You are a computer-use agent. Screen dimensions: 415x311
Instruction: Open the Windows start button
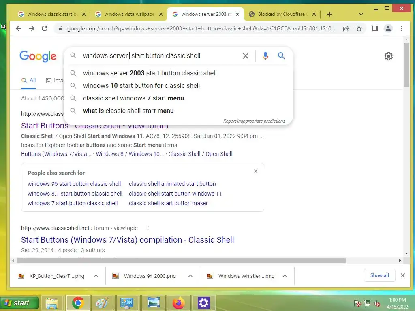point(19,303)
